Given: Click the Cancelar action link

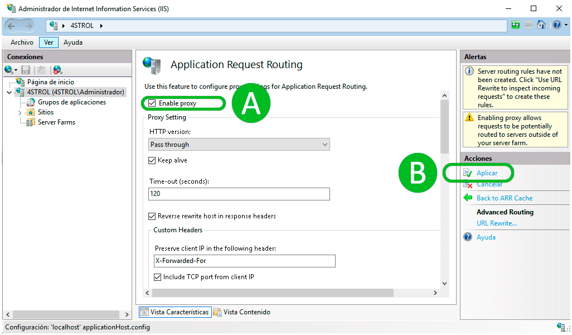Looking at the screenshot, I should click(x=489, y=184).
